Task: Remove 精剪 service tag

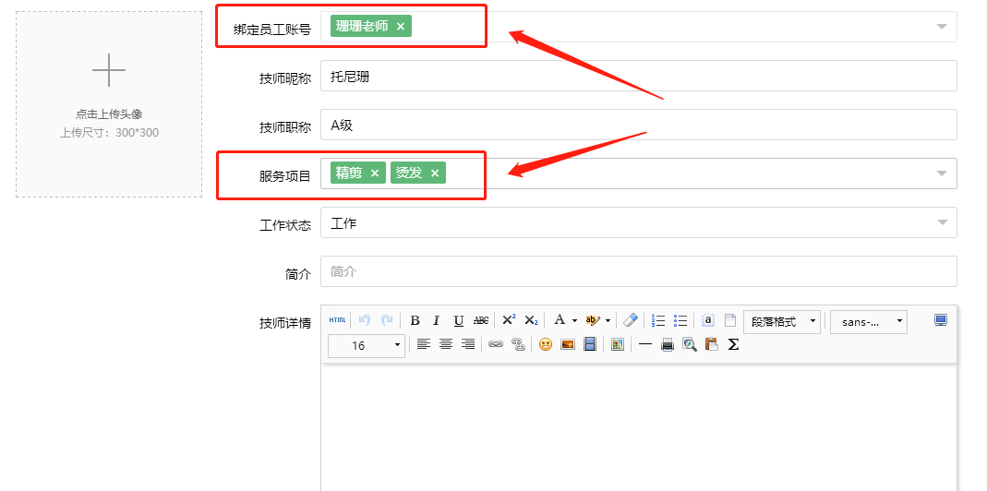Action: [375, 174]
